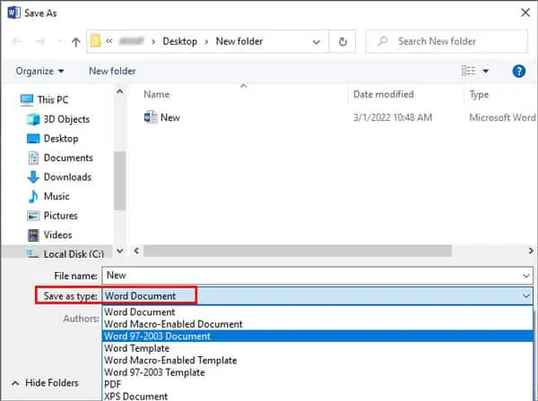Click sidebar scroll up arrow
This screenshot has width=538, height=401.
pyautogui.click(x=120, y=91)
